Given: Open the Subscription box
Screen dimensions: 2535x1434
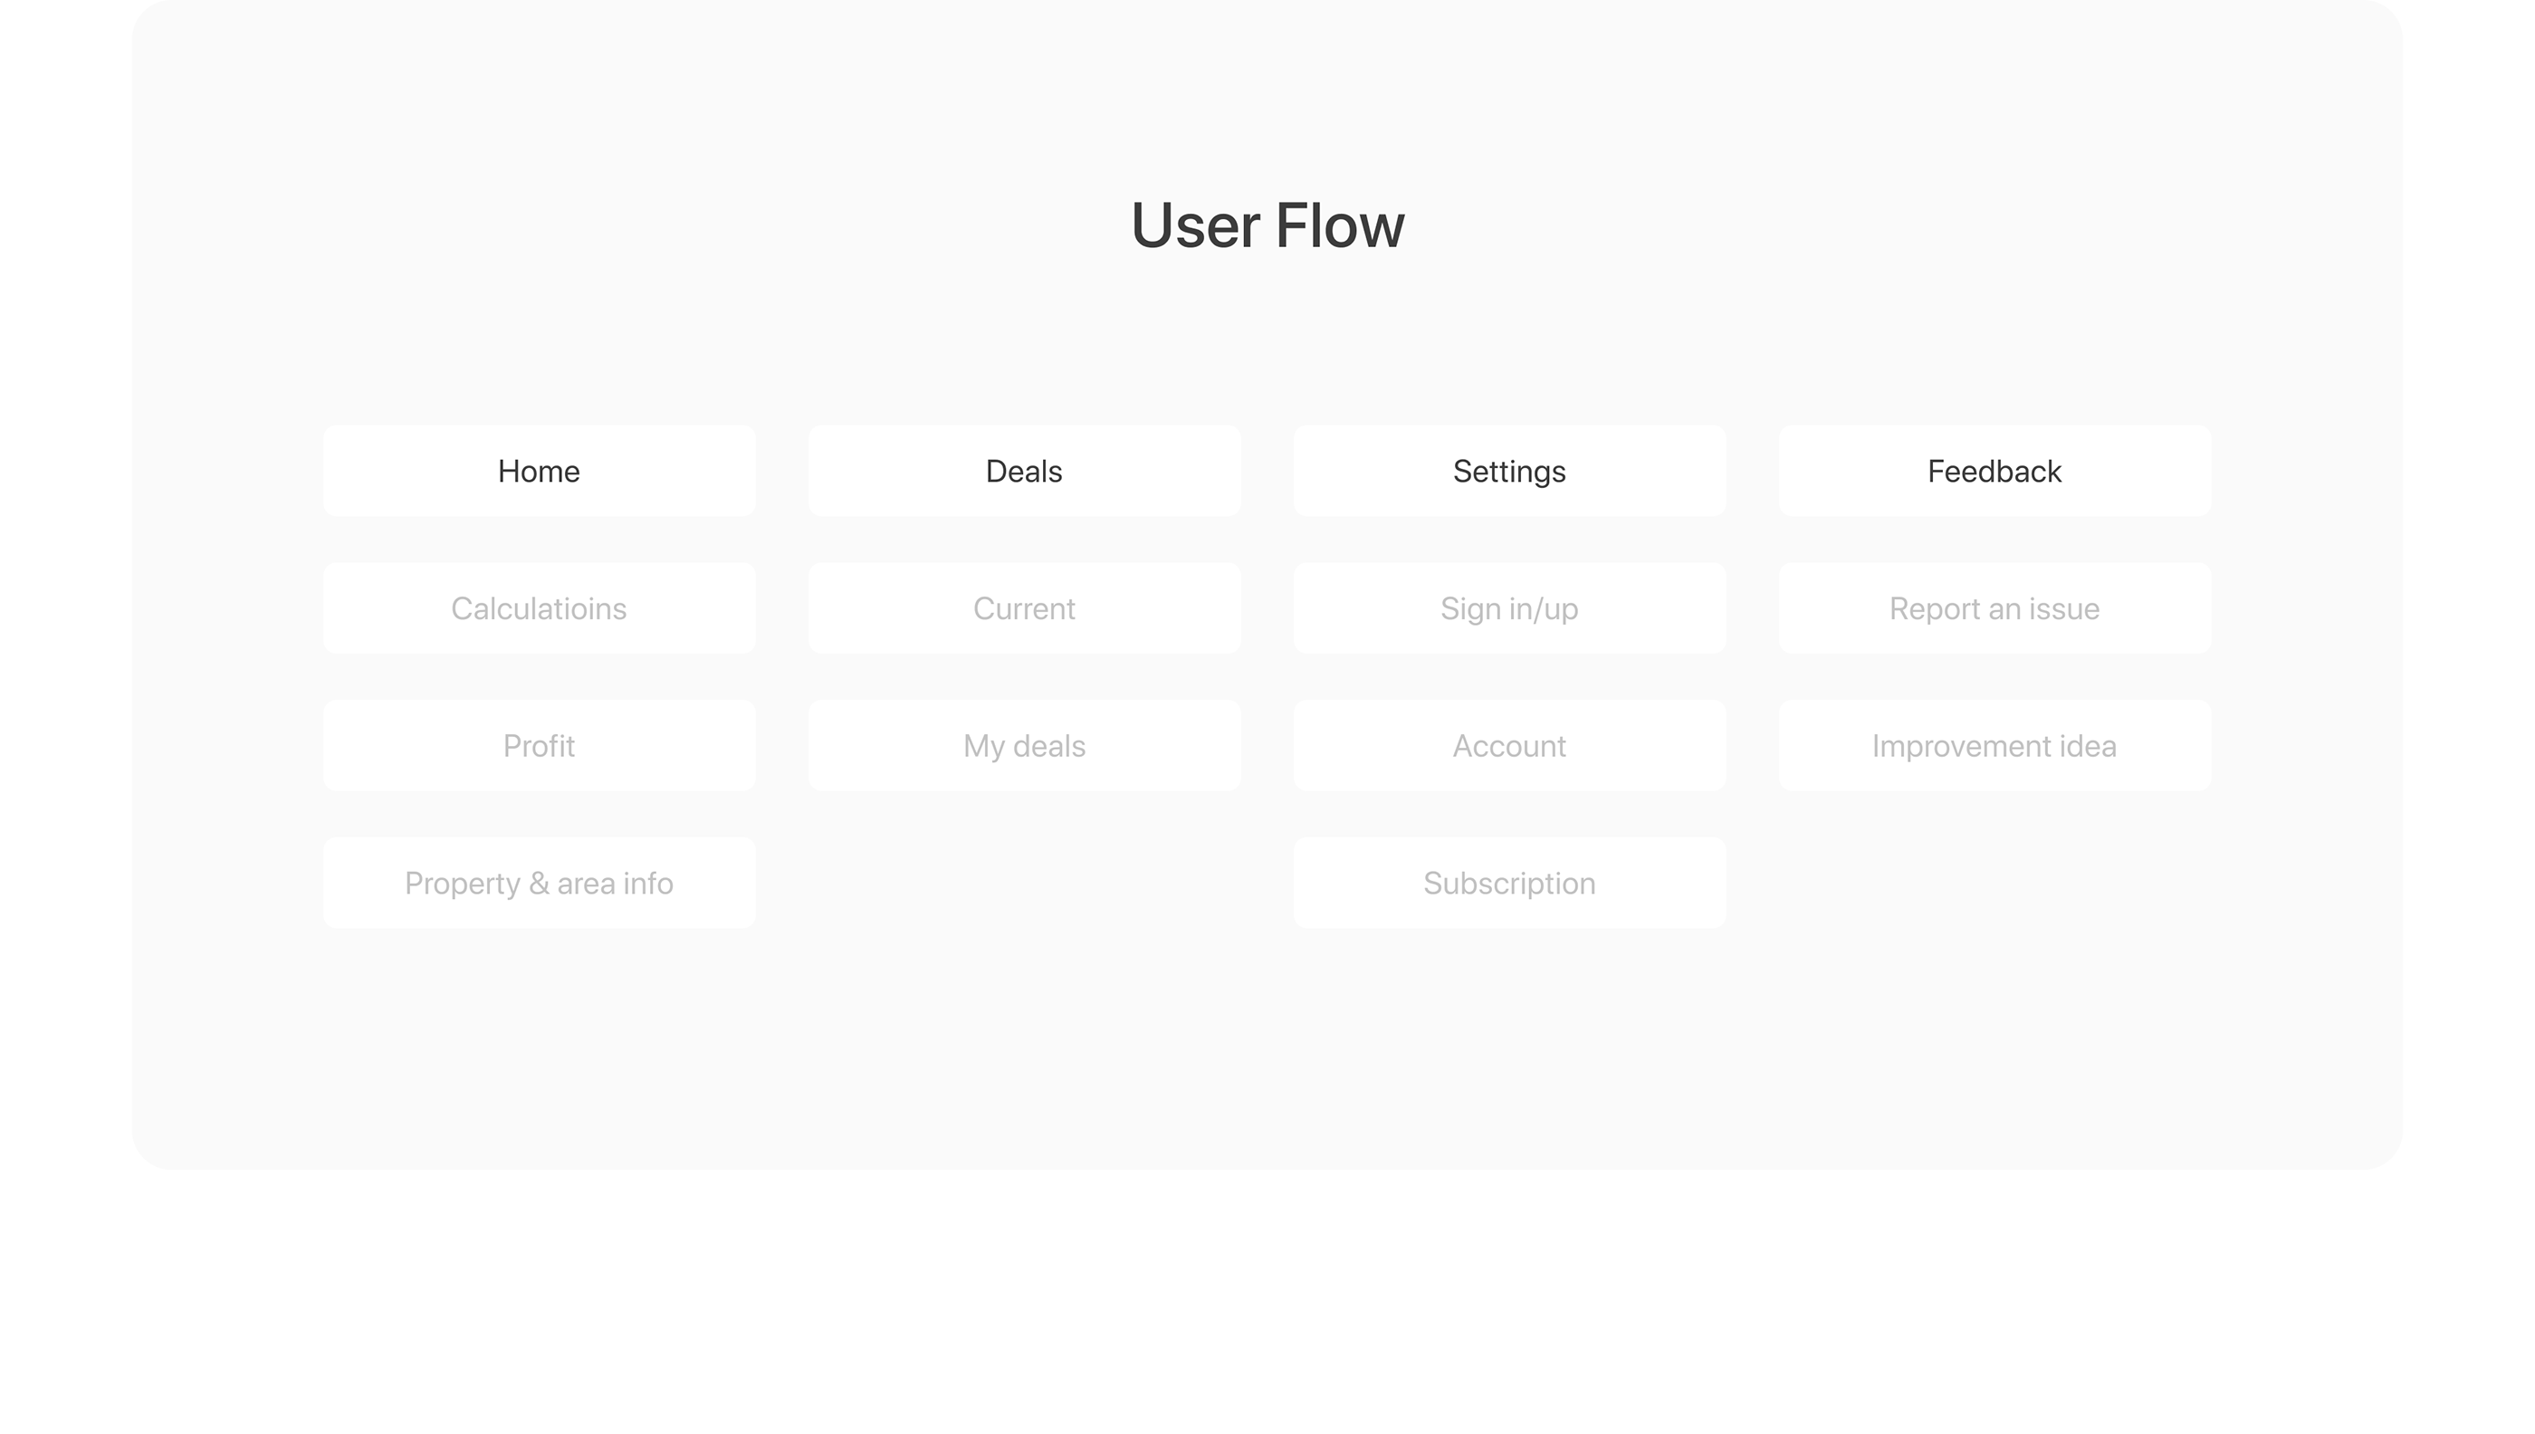Looking at the screenshot, I should pyautogui.click(x=1509, y=884).
